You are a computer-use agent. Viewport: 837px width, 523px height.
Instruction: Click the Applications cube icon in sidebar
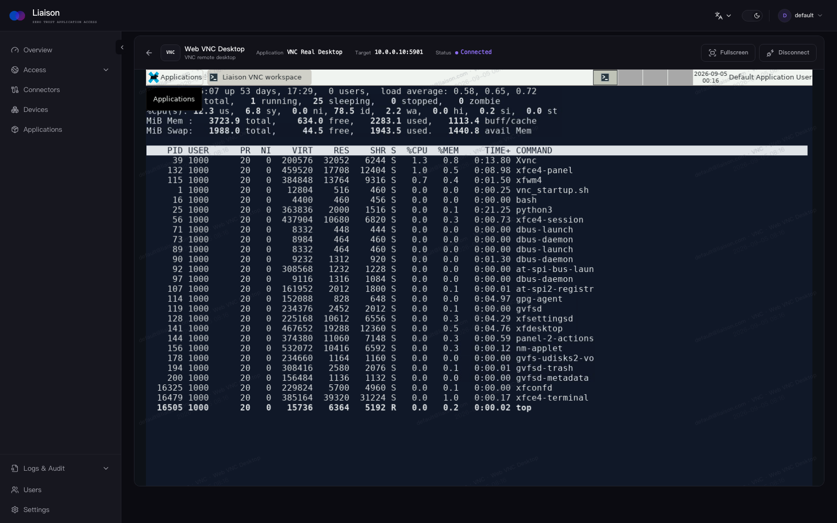tap(15, 130)
